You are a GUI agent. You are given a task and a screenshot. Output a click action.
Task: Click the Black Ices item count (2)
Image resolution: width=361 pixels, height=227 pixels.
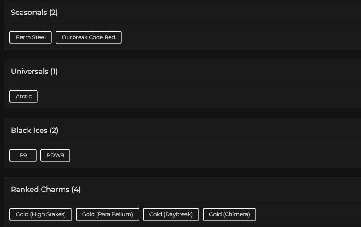tap(54, 131)
